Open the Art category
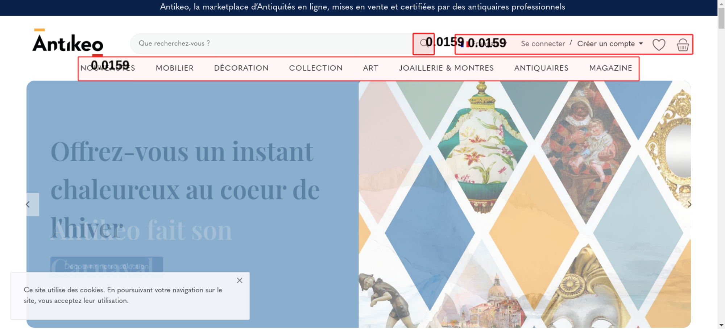The image size is (725, 329). [370, 68]
